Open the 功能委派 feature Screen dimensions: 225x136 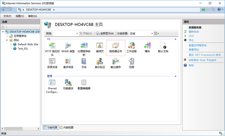pyautogui.click(x=68, y=85)
